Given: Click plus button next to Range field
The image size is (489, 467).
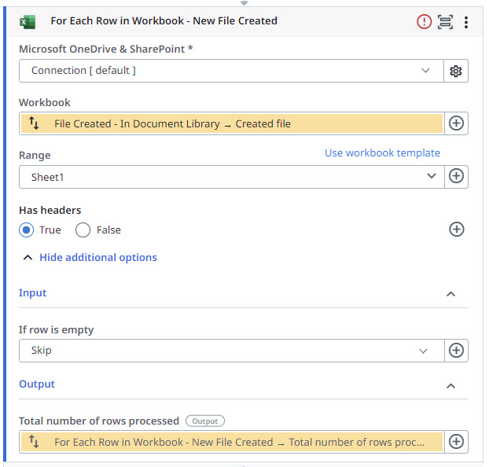Looking at the screenshot, I should (x=456, y=176).
